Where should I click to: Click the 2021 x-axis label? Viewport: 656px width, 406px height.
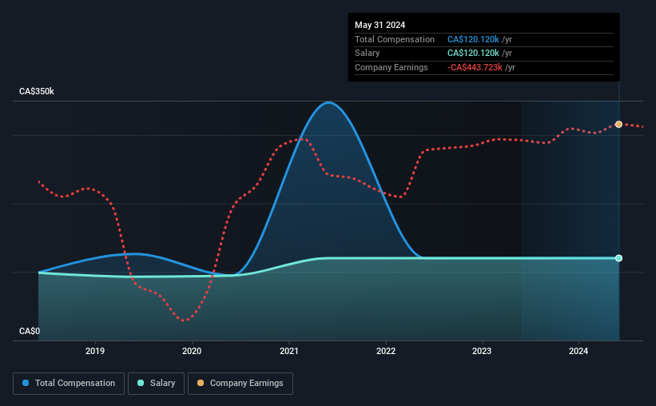coord(288,351)
